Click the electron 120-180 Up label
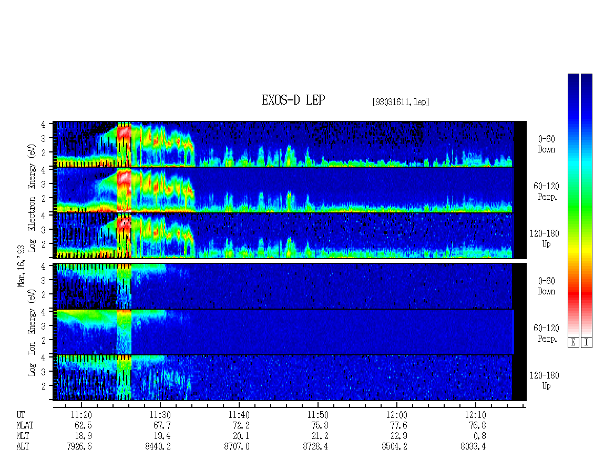The width and height of the screenshot is (594, 460). click(545, 239)
